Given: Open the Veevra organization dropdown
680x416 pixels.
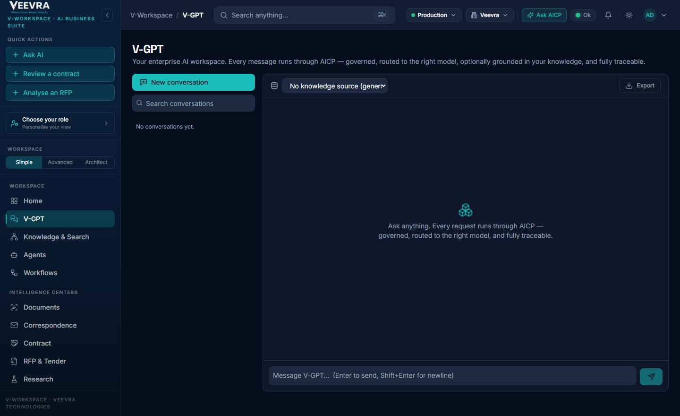Looking at the screenshot, I should 490,15.
